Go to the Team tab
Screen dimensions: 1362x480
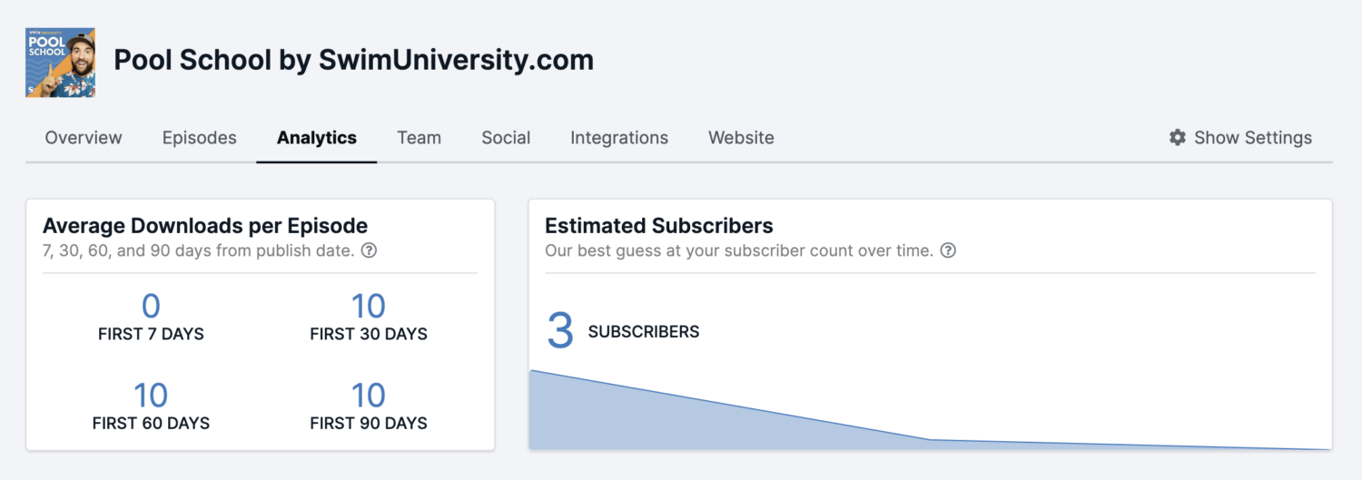tap(419, 138)
